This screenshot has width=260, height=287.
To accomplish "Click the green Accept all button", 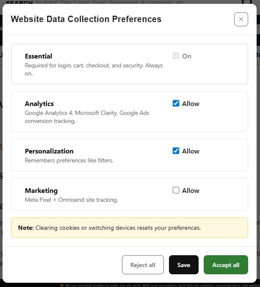I will pos(226,265).
